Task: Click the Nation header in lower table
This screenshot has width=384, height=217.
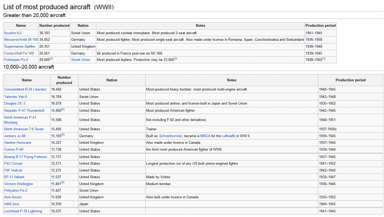Action: pyautogui.click(x=112, y=80)
